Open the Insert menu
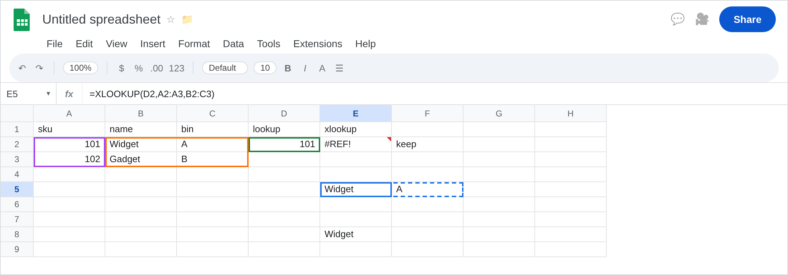This screenshot has height=275, width=788. coord(153,44)
